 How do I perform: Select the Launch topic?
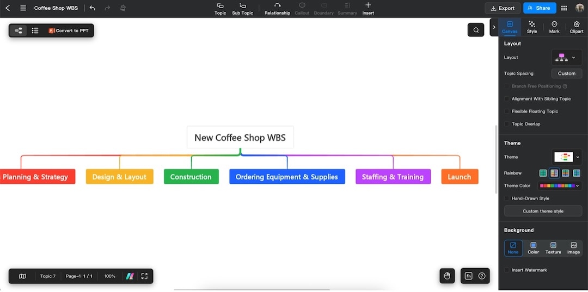(460, 177)
